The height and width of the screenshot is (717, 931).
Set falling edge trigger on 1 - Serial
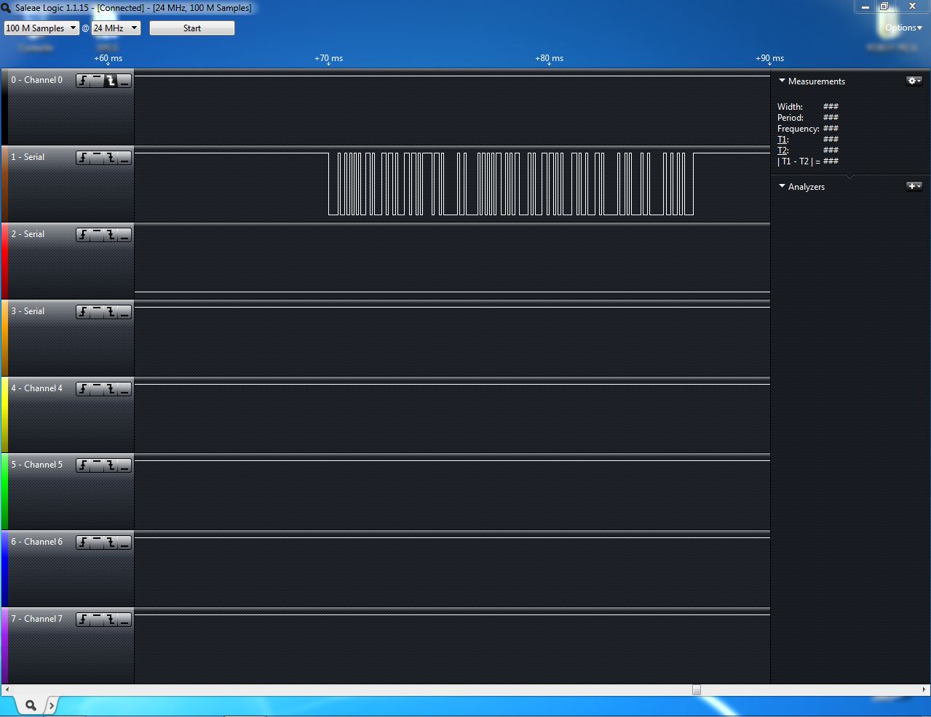(111, 158)
